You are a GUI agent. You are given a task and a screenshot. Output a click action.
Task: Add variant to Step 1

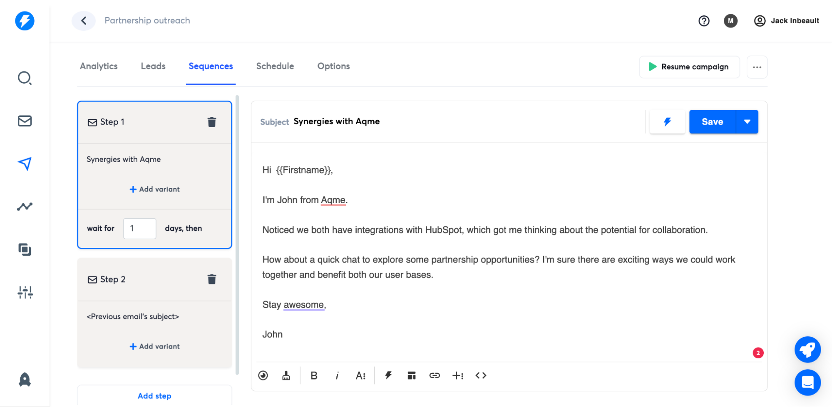coord(154,189)
